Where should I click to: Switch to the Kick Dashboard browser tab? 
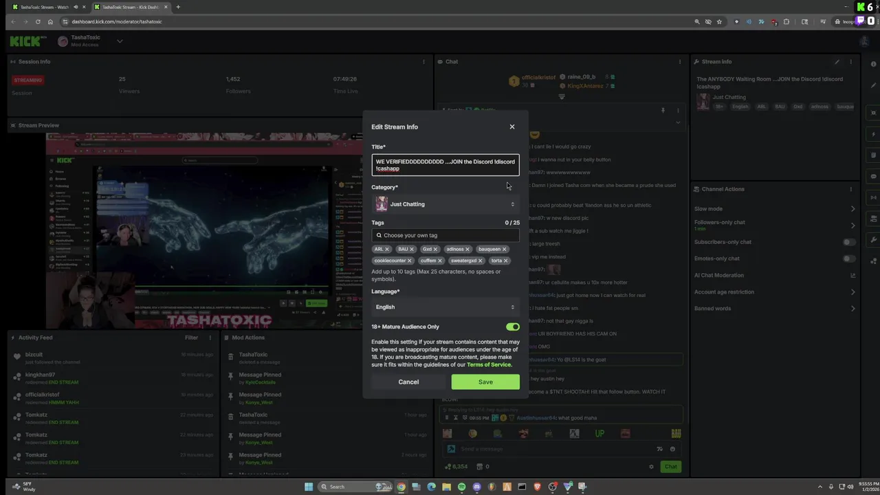pyautogui.click(x=131, y=7)
